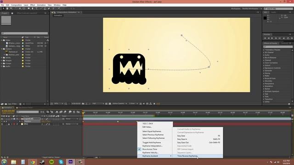Collapse the Video folder in Project panel

click(2, 40)
